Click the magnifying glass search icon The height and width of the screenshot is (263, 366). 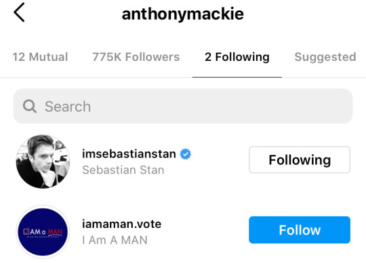tap(30, 106)
